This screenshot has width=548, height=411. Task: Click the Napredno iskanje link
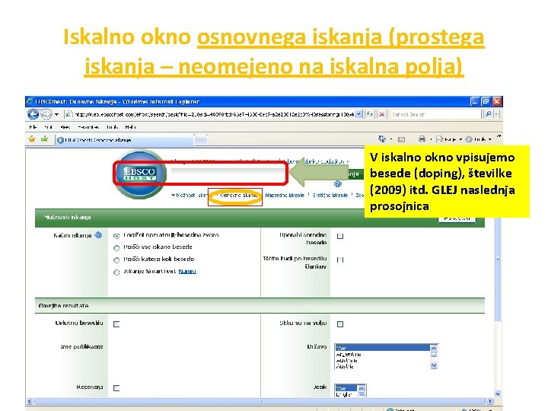[285, 196]
